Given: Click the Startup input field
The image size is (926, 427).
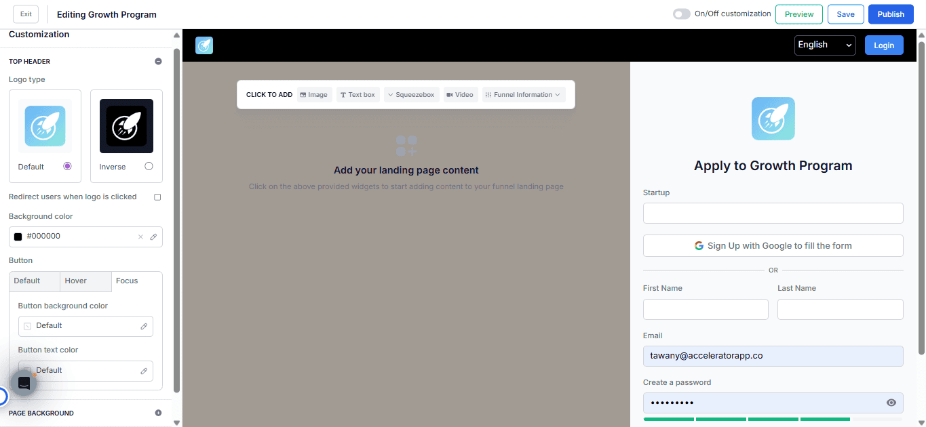Looking at the screenshot, I should coord(773,213).
